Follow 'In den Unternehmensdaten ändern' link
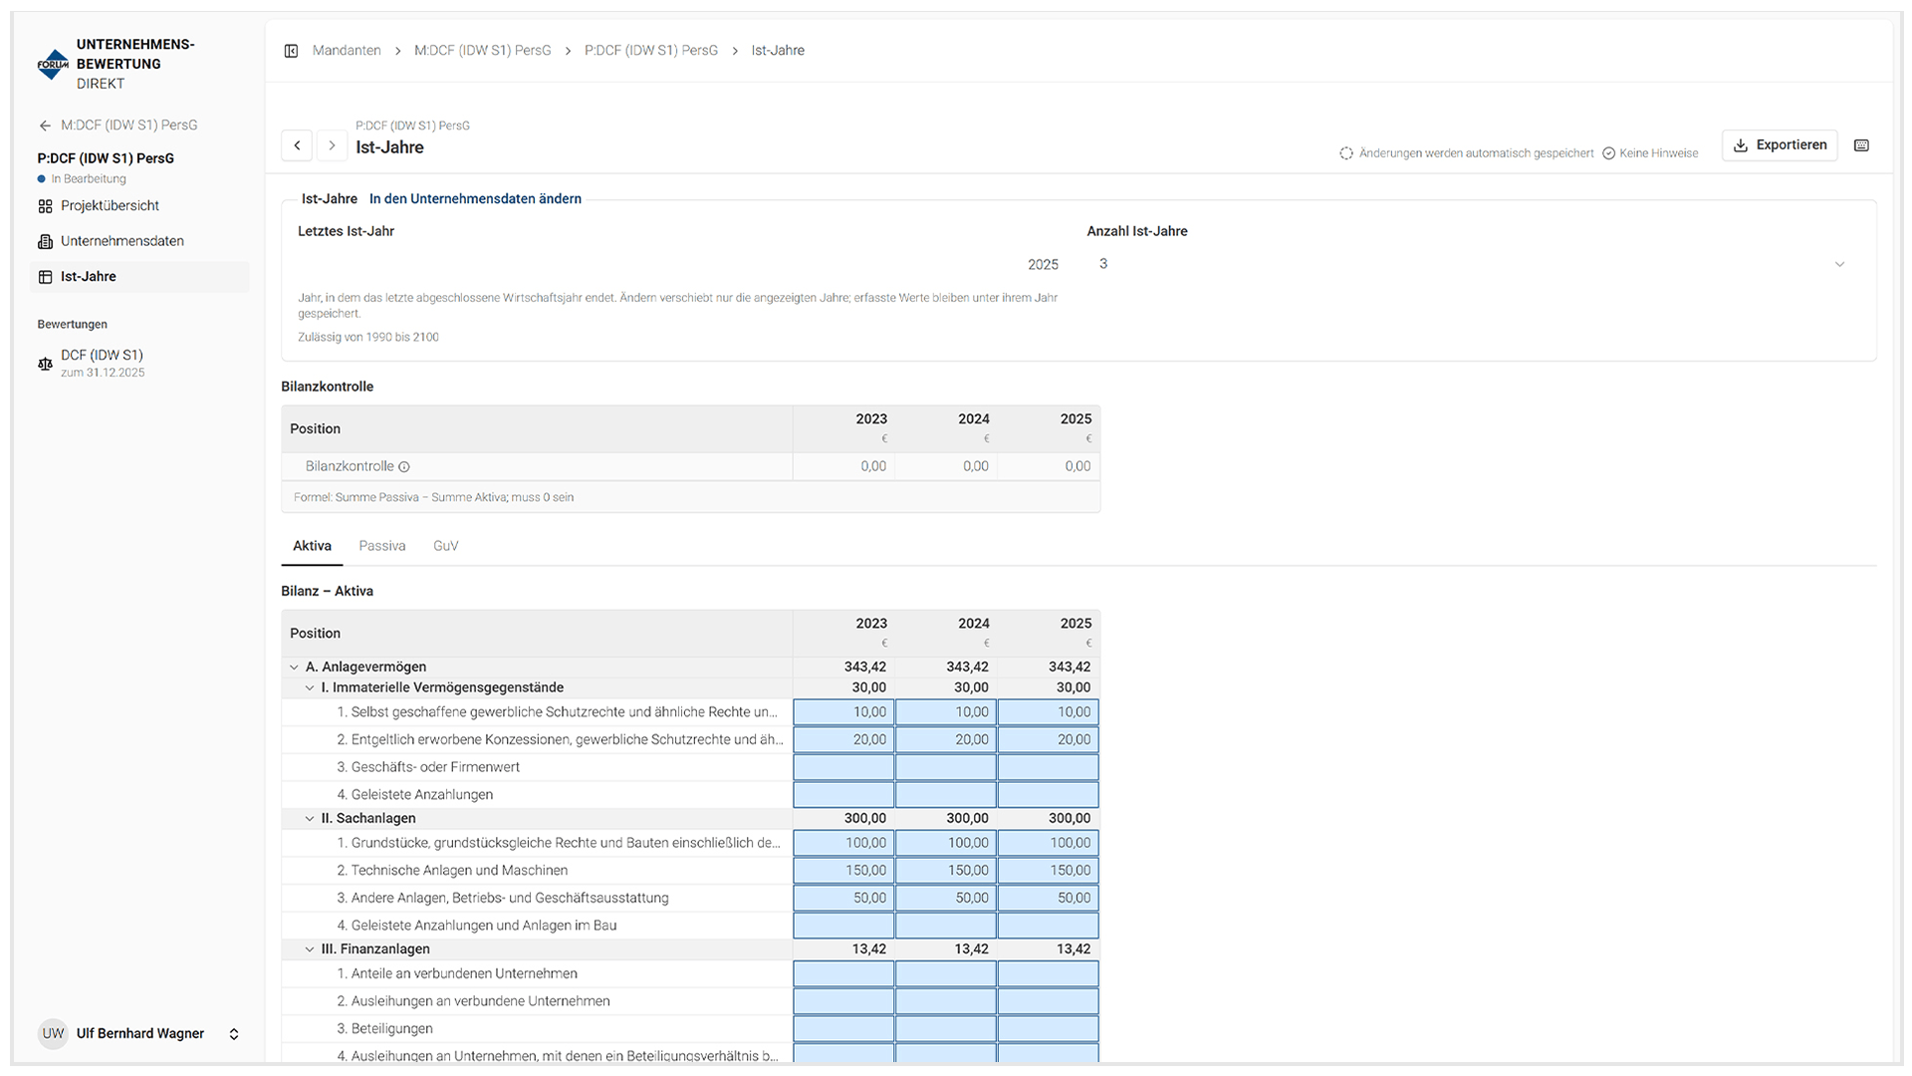 475,199
